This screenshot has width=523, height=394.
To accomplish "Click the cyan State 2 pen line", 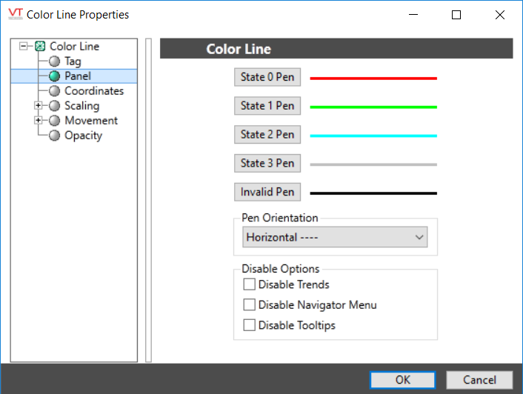I will tap(373, 136).
